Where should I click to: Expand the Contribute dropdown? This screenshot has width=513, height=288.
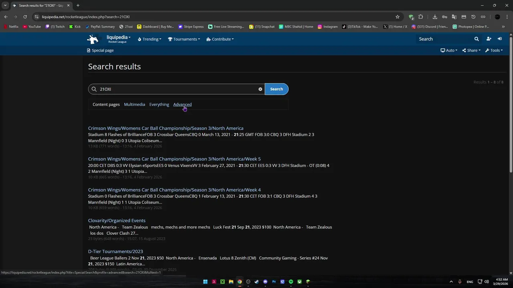220,39
